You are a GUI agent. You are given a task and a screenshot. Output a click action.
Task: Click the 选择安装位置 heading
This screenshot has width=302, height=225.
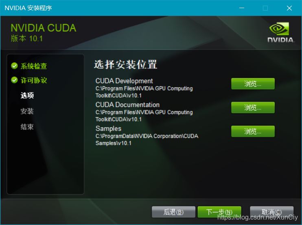pyautogui.click(x=126, y=64)
